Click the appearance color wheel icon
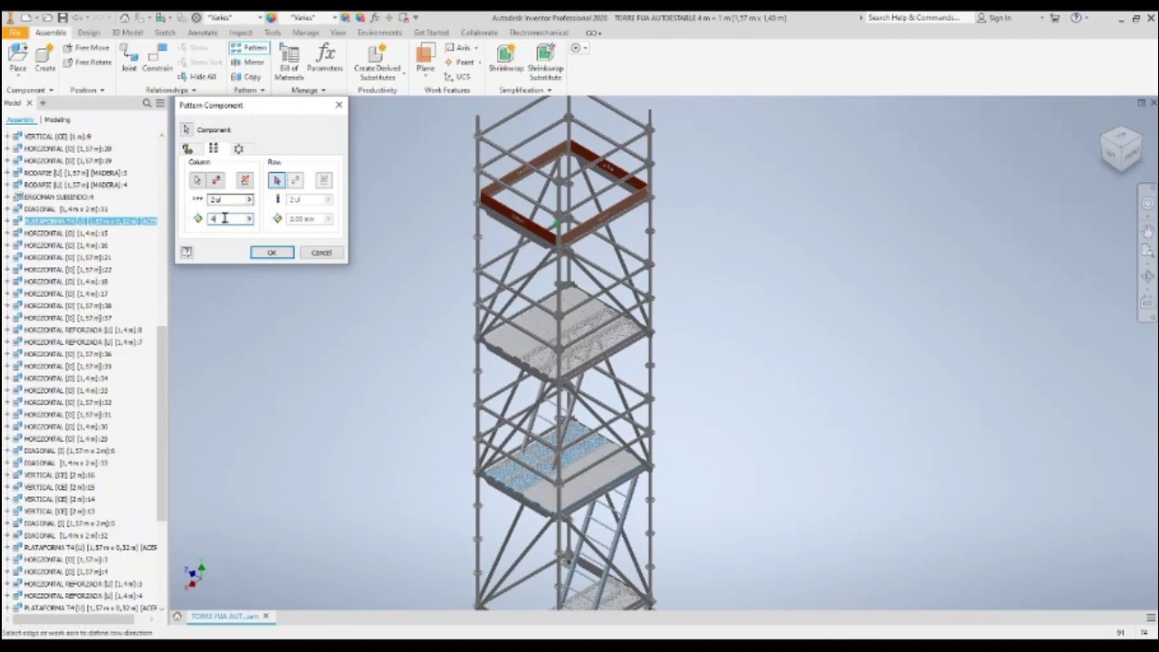The height and width of the screenshot is (652, 1159). tap(271, 17)
